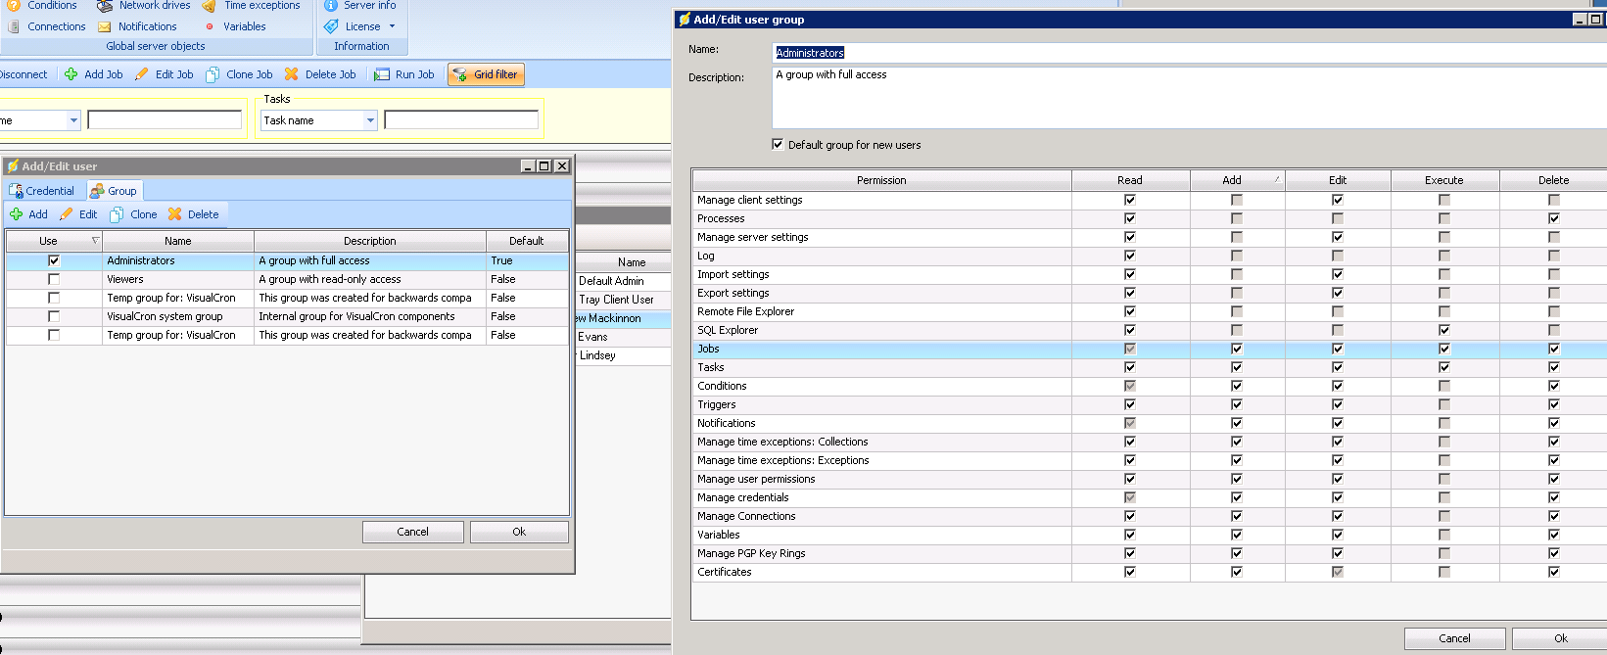
Task: Click the Add Job toolbar icon
Action: pos(71,74)
